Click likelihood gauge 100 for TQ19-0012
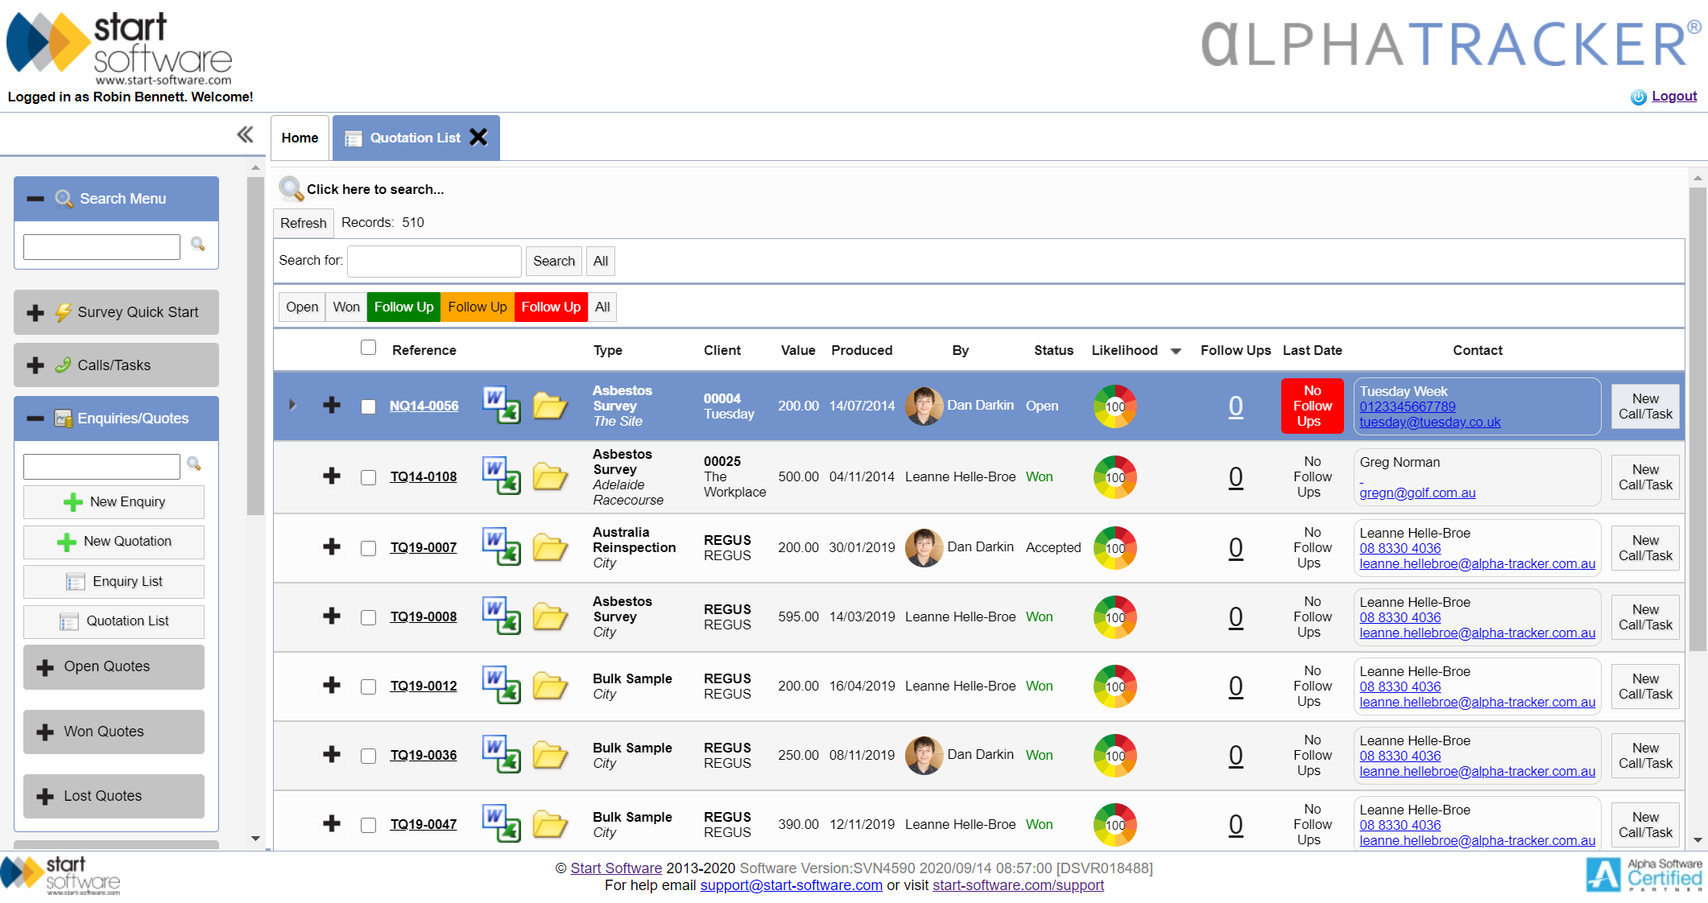 click(x=1115, y=686)
